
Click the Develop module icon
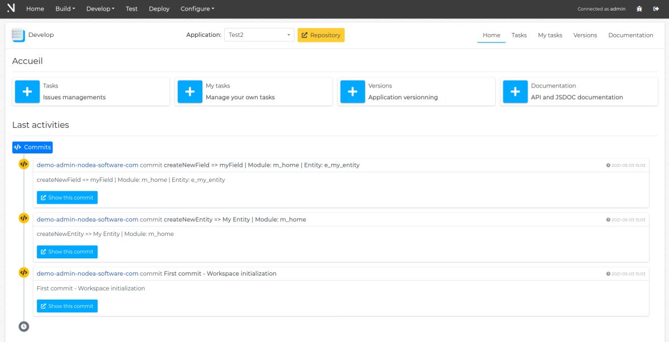coord(18,35)
